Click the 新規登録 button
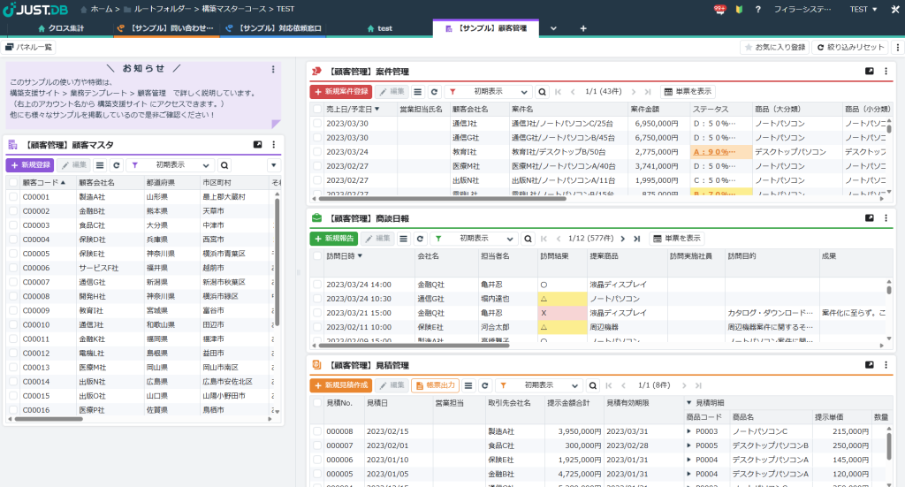Screen dimensions: 905x487 (x=29, y=165)
